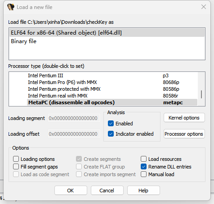
Task: Confirm loading with the OK button
Action: coord(71,191)
